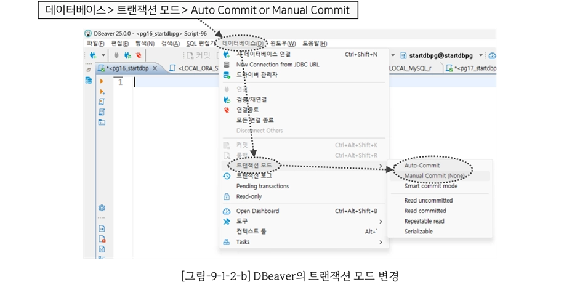Choose 새 데이터베이스 연결 menu entry
Image resolution: width=580 pixels, height=290 pixels.
coord(304,54)
